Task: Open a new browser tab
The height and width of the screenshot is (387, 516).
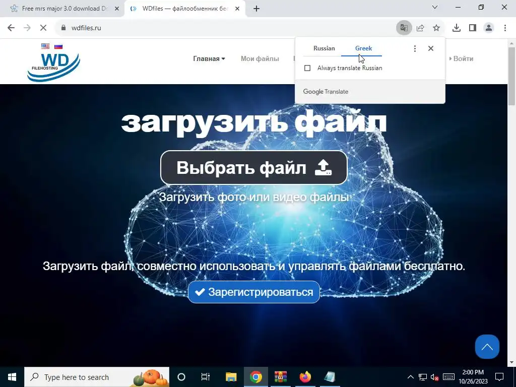Action: coord(256,9)
